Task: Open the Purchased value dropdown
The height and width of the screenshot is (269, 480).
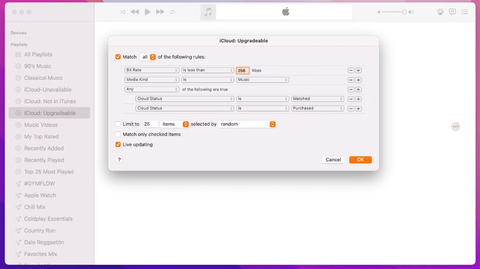Action: 318,108
